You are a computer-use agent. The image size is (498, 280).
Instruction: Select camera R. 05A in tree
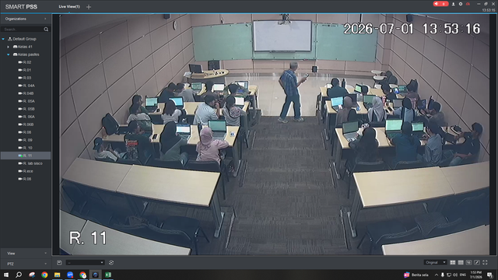[x=29, y=101]
